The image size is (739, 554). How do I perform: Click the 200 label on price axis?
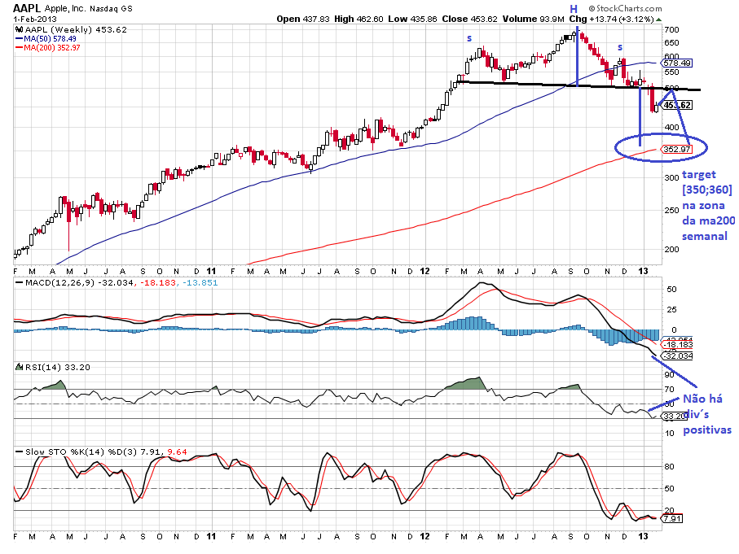click(671, 249)
